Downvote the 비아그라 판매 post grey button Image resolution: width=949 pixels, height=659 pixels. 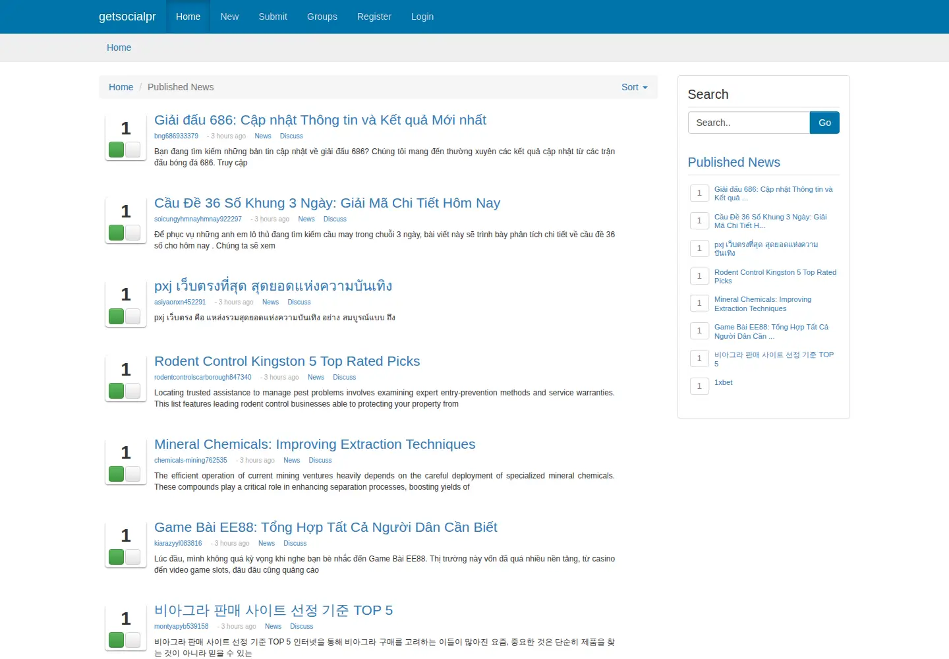coord(132,640)
